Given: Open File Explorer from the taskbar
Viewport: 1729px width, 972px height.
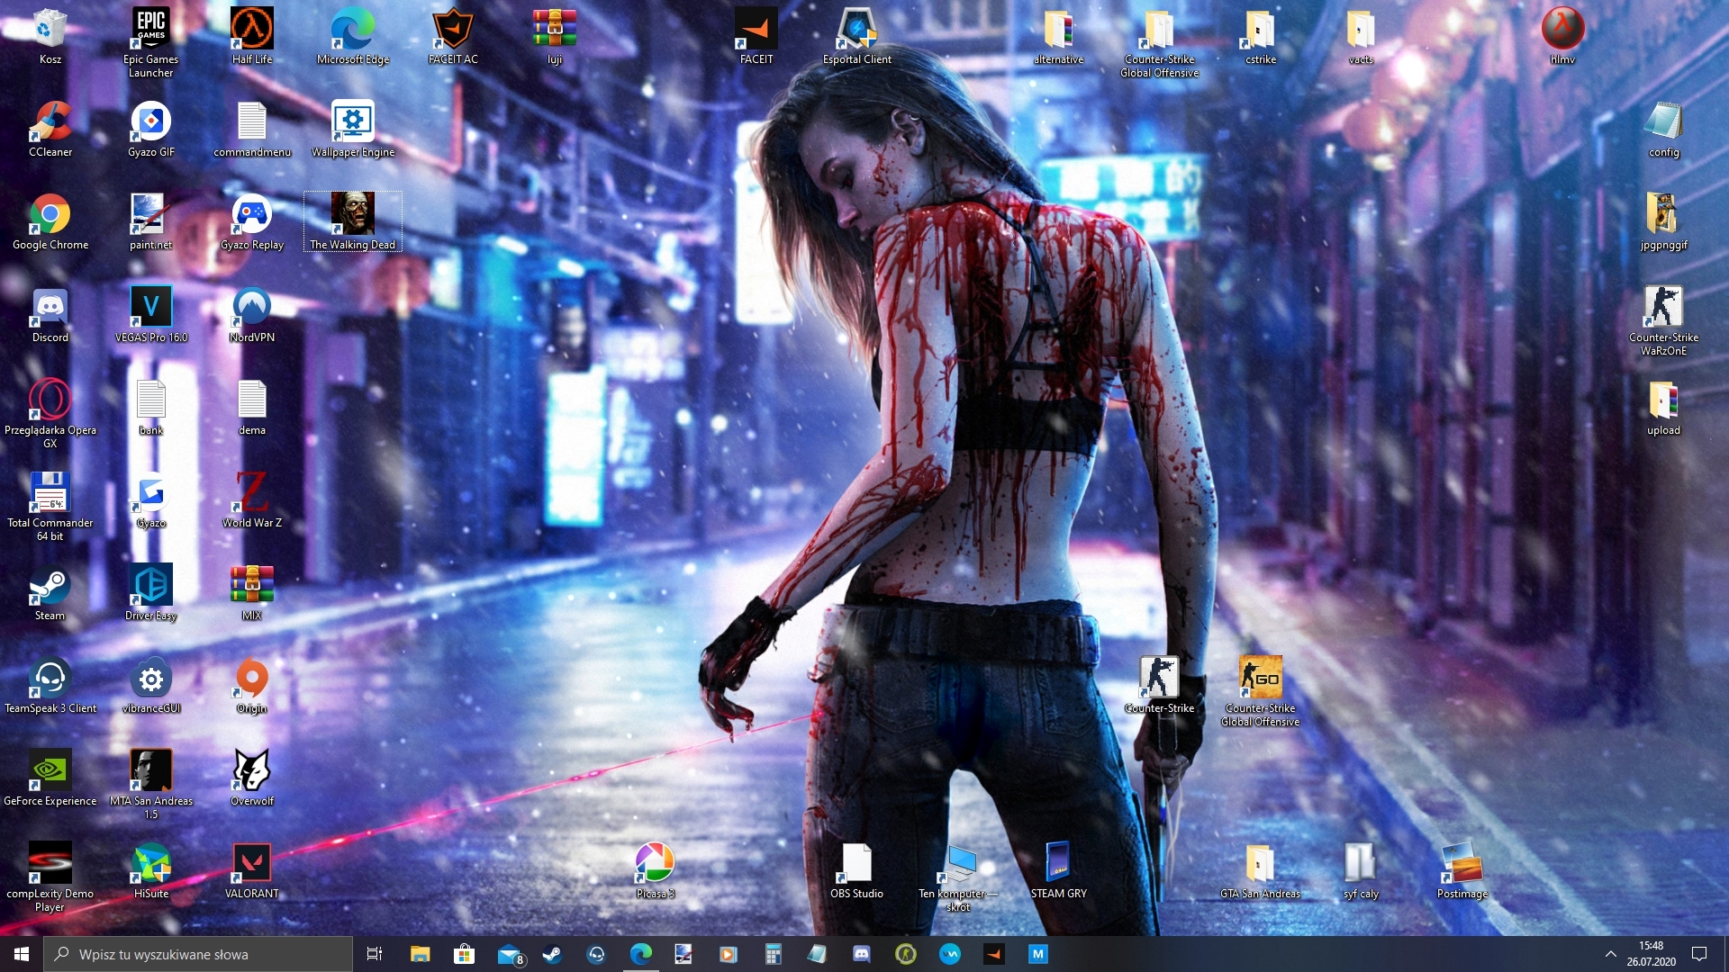Looking at the screenshot, I should [420, 954].
